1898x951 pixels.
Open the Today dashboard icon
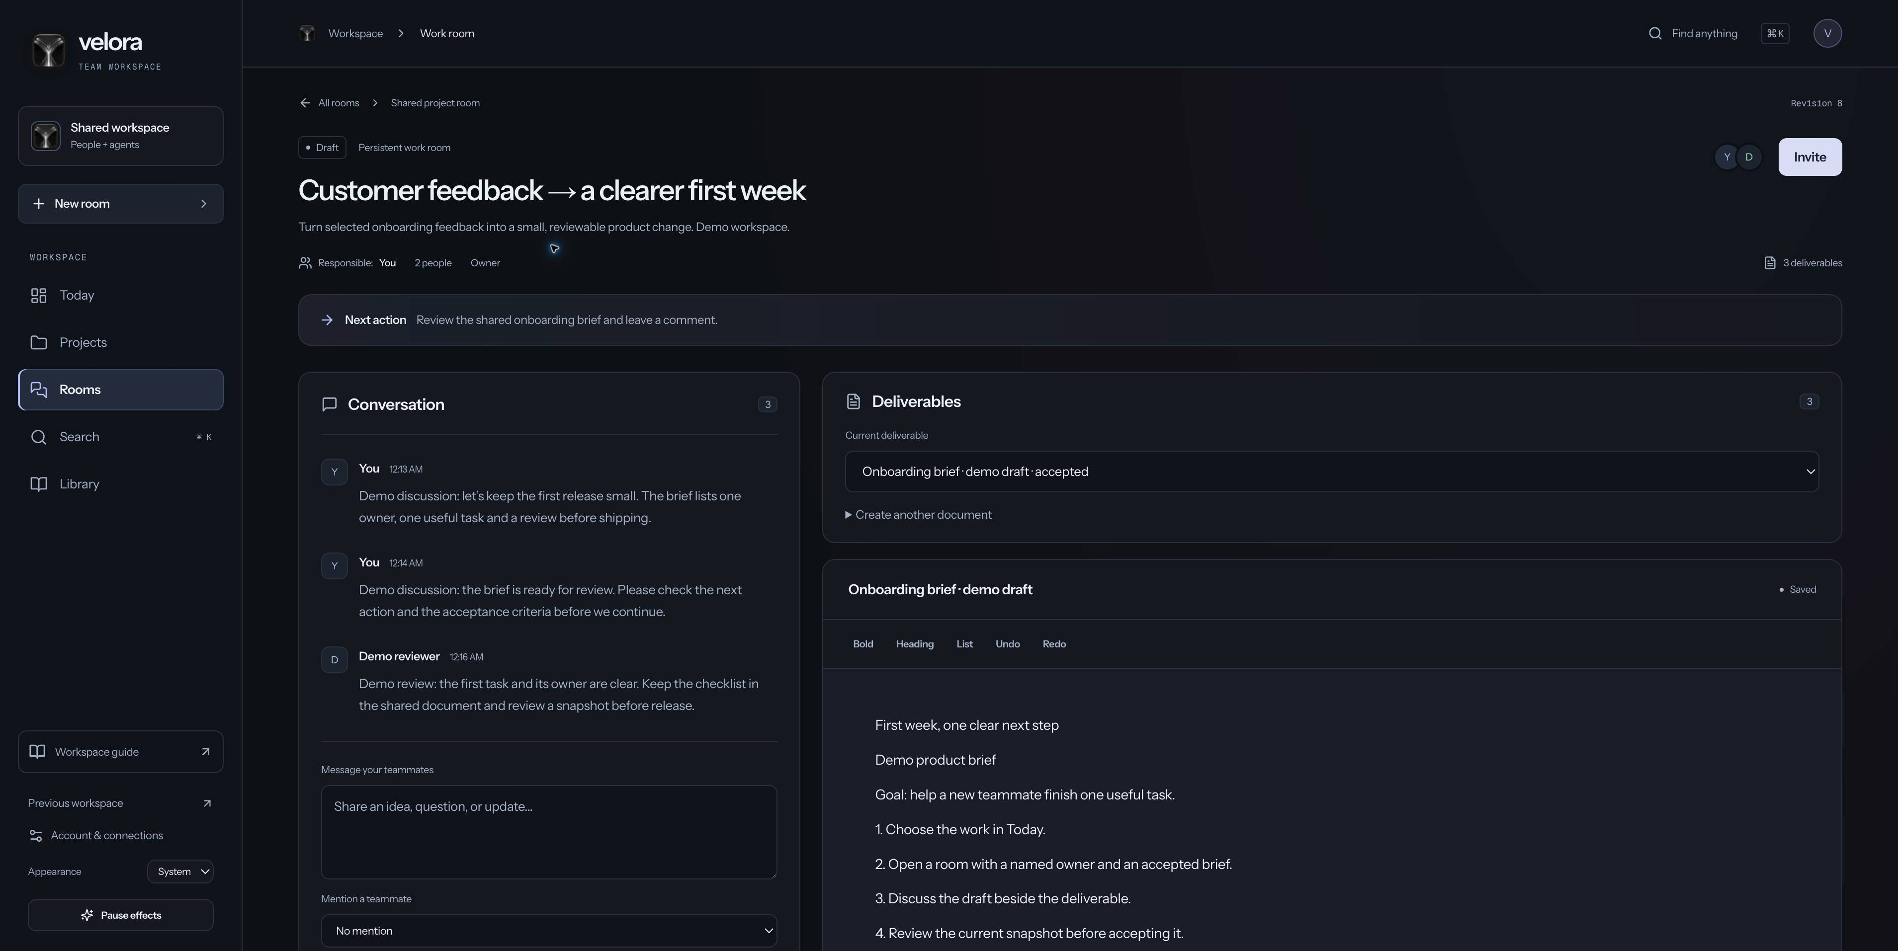click(x=38, y=296)
